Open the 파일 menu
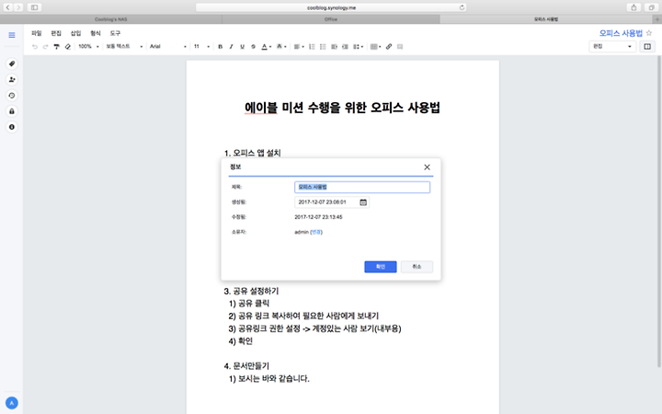This screenshot has height=414, width=662. (37, 33)
